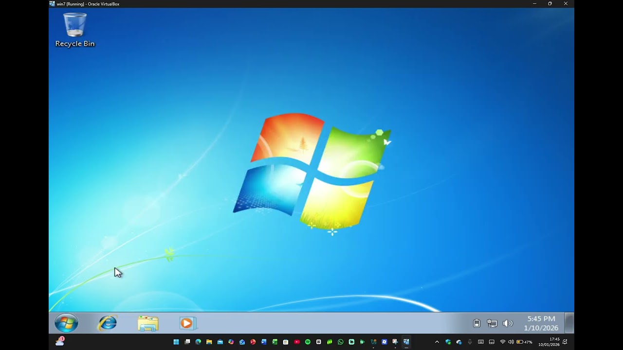This screenshot has width=623, height=350.
Task: Open Windows Security shield tray icon
Action: click(448, 342)
